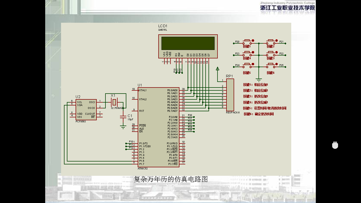Click the OSCI pin label on U2

(92, 102)
